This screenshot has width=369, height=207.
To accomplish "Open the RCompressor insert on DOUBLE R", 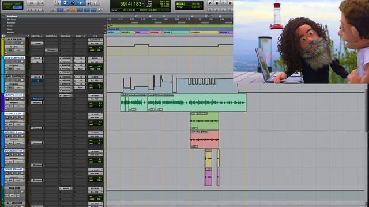I will point(37,143).
